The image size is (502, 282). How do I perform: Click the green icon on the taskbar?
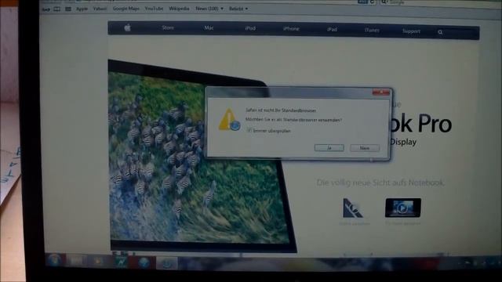pos(122,262)
